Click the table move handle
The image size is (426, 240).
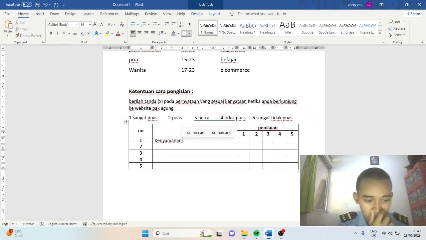pyautogui.click(x=126, y=122)
